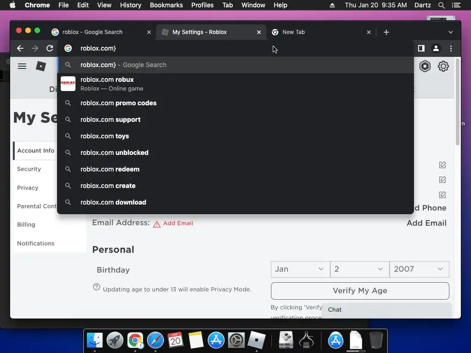Open the Chrome profile avatar icon
471x353 pixels.
pyautogui.click(x=436, y=48)
